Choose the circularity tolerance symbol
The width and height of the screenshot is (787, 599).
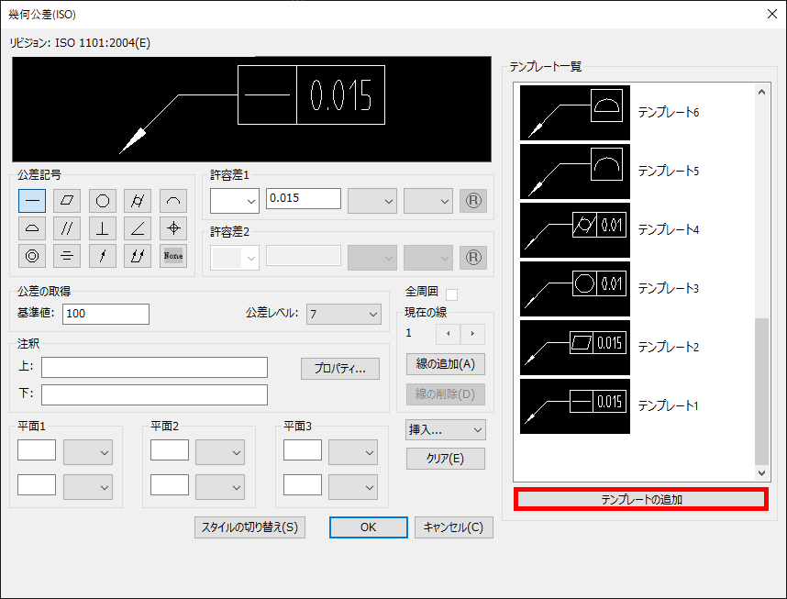[x=103, y=200]
